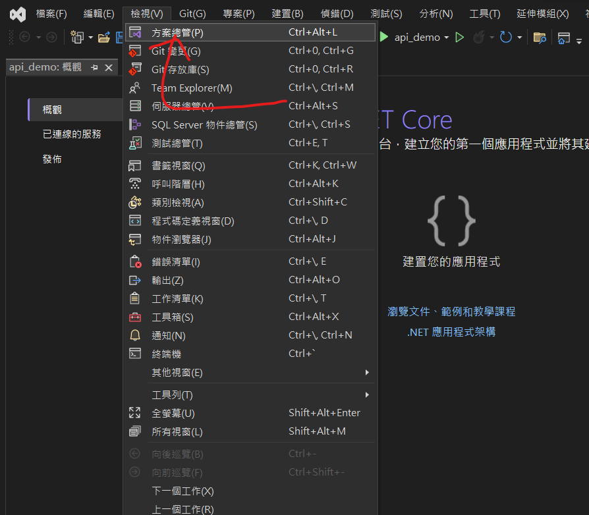The width and height of the screenshot is (589, 515).
Task: Open the .NET 應用程式架構 link
Action: pyautogui.click(x=451, y=332)
